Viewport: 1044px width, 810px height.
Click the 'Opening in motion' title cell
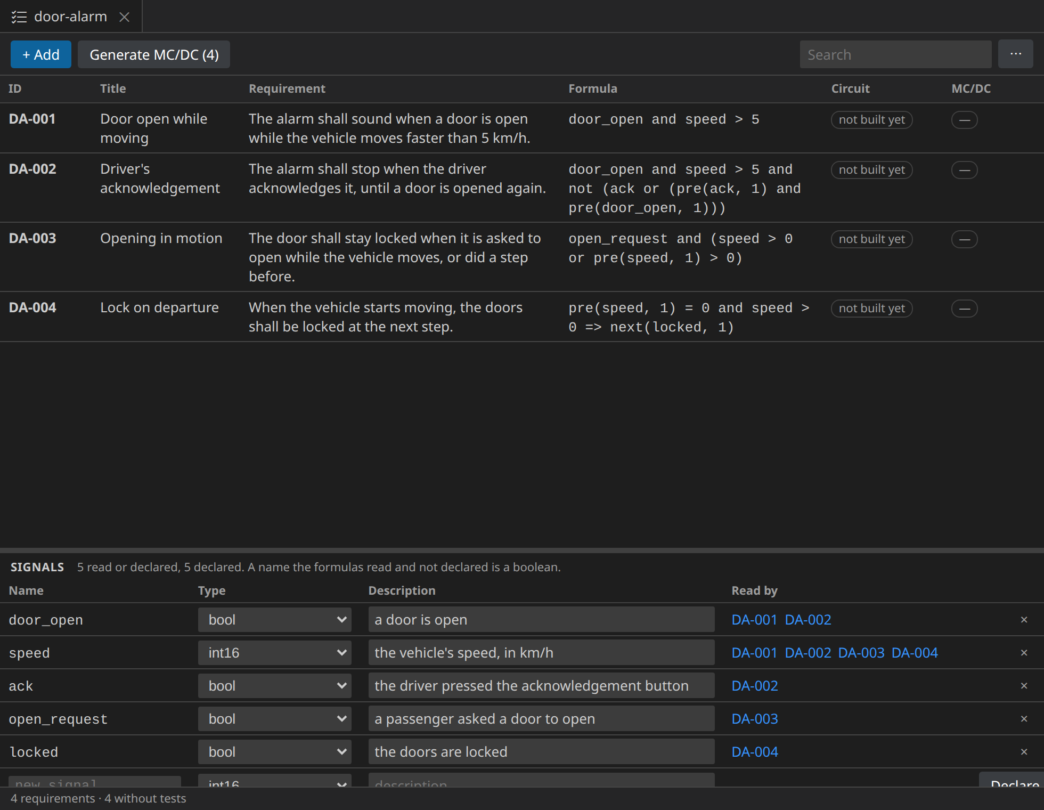(161, 238)
